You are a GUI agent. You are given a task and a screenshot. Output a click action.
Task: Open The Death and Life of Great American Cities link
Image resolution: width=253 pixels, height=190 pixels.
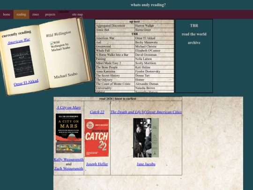pos(146,112)
